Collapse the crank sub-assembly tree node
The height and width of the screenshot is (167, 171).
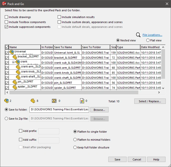click(13, 62)
